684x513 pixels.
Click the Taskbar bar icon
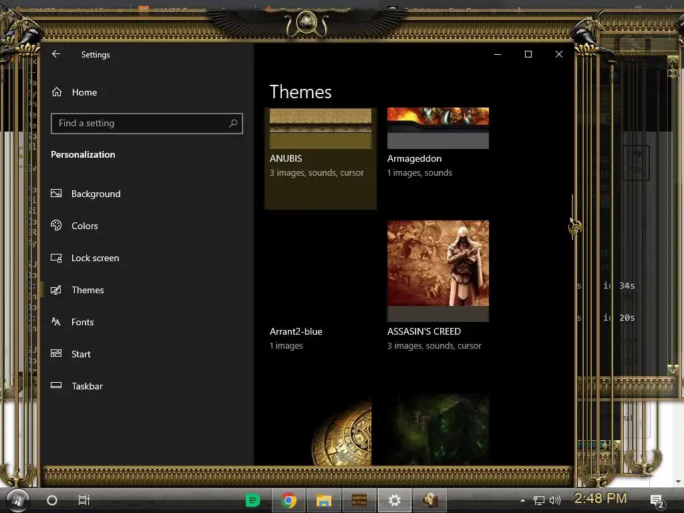(x=56, y=385)
